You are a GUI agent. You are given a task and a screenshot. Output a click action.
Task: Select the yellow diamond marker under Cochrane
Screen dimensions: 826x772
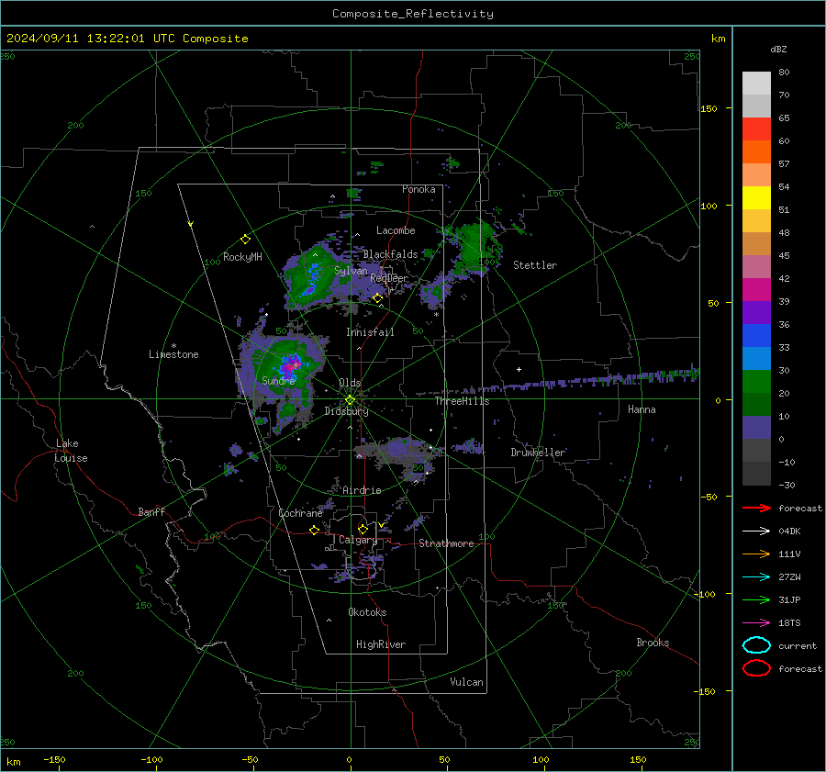click(x=314, y=531)
